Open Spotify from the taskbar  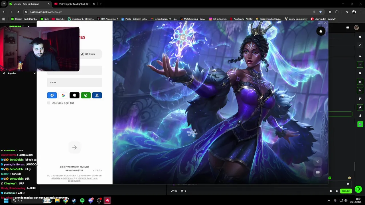pyautogui.click(x=82, y=200)
